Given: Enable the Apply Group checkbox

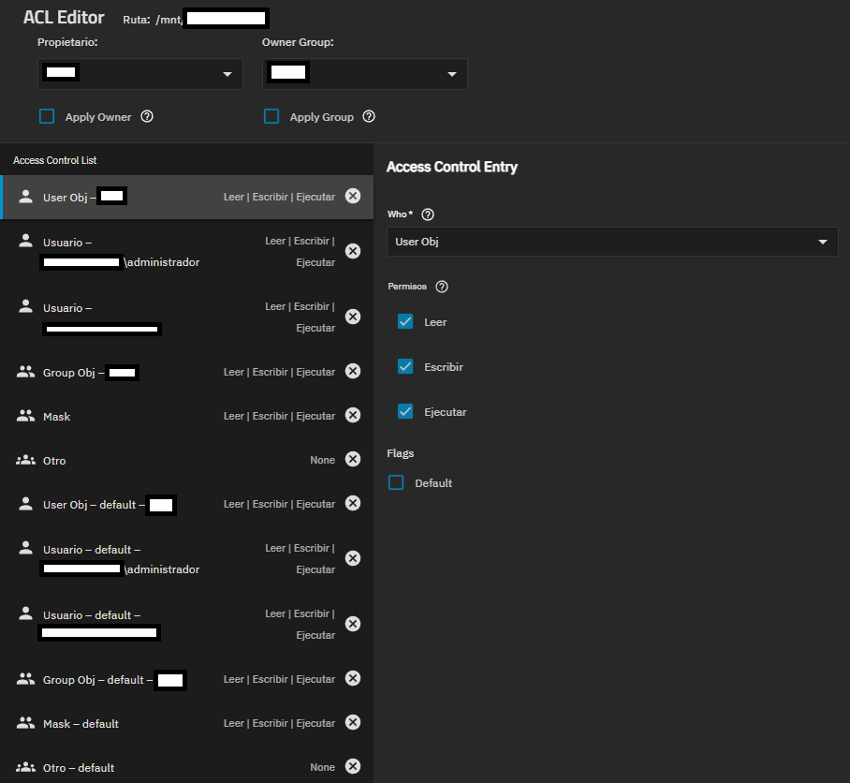Looking at the screenshot, I should pos(271,116).
